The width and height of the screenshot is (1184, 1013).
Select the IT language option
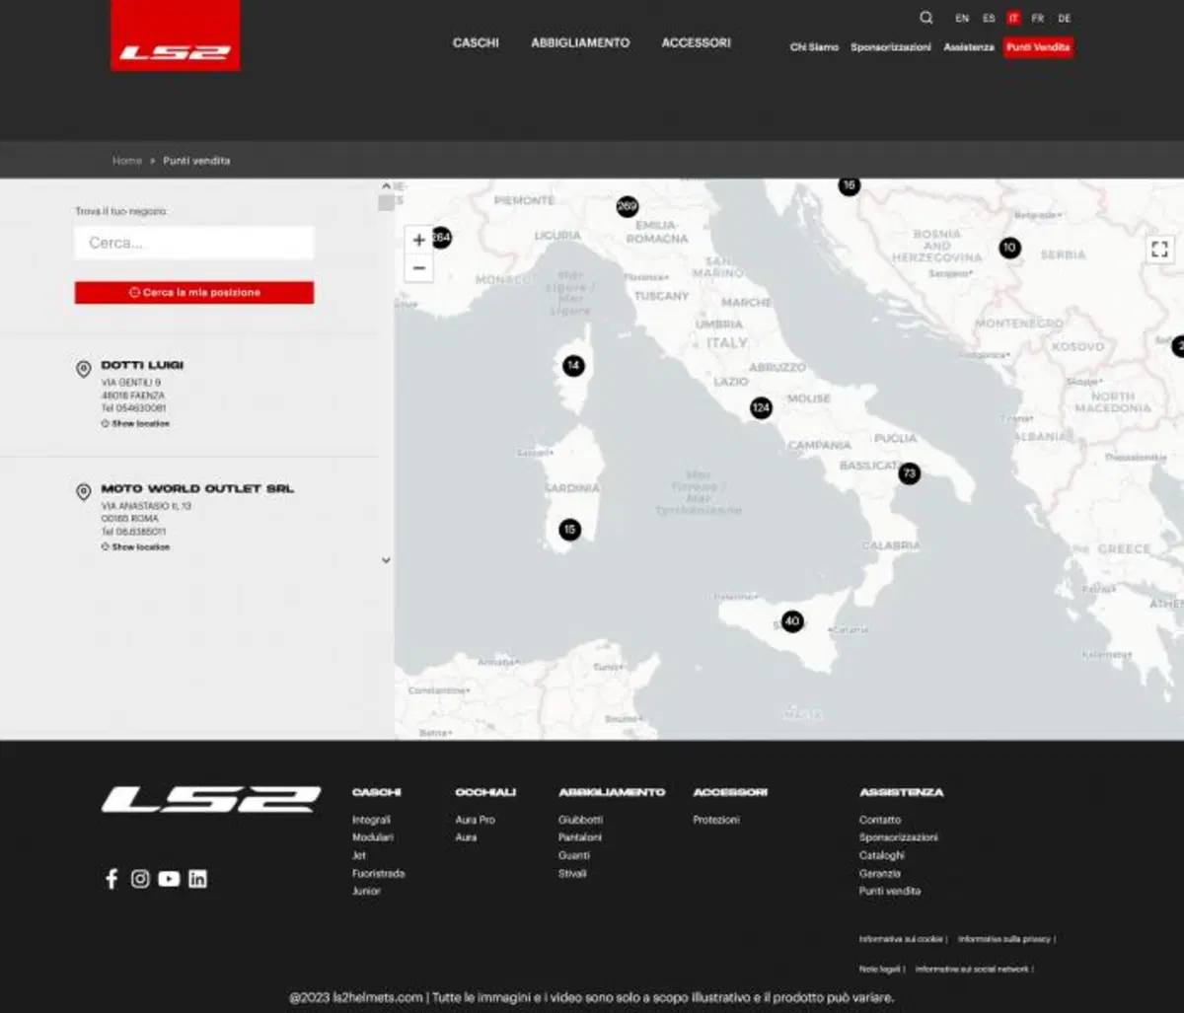point(1013,19)
